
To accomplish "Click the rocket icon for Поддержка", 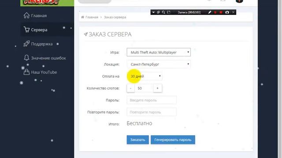I will click(x=26, y=44).
